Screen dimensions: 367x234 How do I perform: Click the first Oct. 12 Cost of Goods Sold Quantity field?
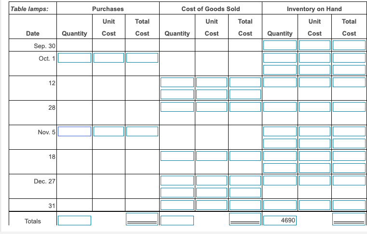(x=177, y=82)
